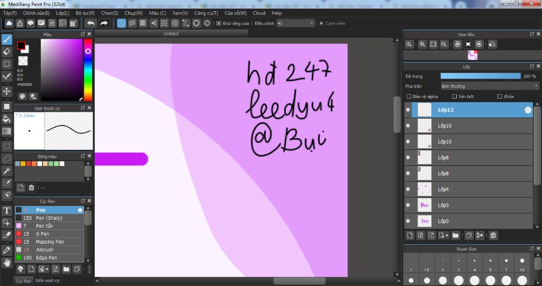This screenshot has height=286, width=542.
Task: Delete palette color with trash icon
Action: click(31, 187)
